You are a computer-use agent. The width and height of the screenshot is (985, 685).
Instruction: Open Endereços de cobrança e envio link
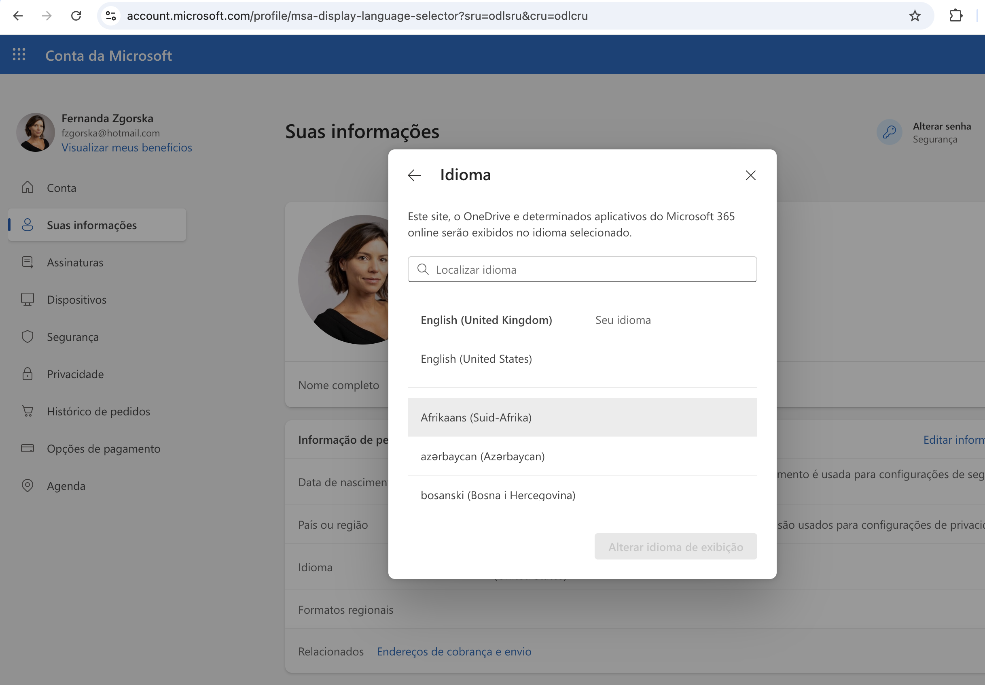[x=454, y=651]
